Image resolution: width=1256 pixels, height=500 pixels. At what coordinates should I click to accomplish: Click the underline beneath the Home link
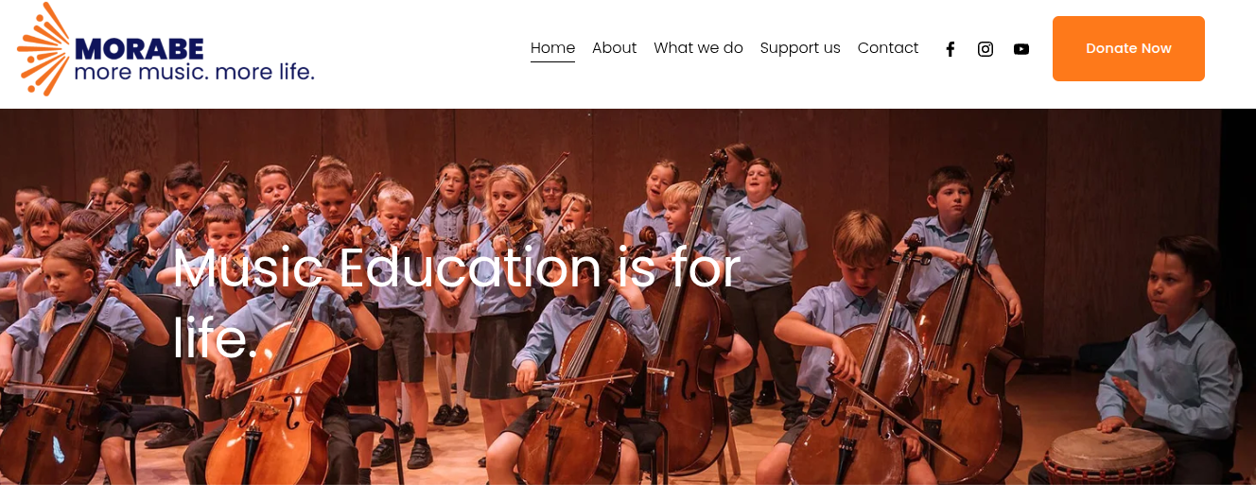click(x=552, y=61)
